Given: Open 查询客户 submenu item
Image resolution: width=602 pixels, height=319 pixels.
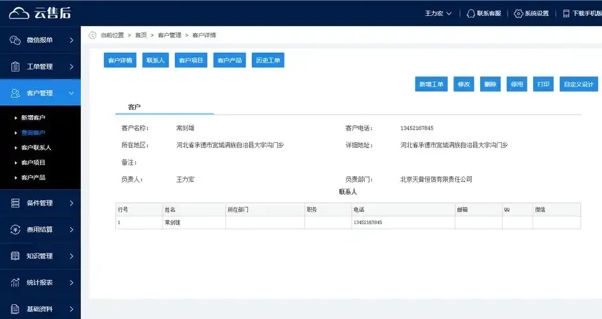Looking at the screenshot, I should (33, 133).
